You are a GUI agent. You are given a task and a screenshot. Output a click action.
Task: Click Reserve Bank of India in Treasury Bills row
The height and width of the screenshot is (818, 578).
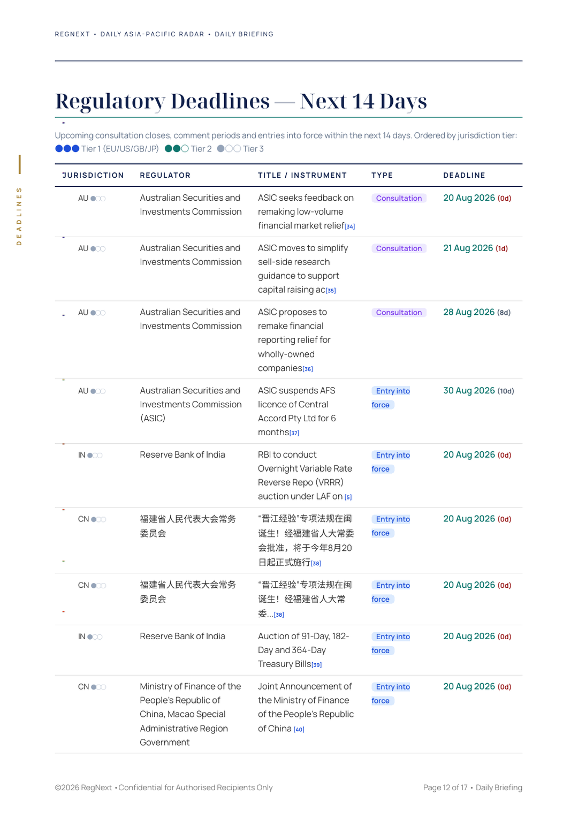click(x=182, y=636)
